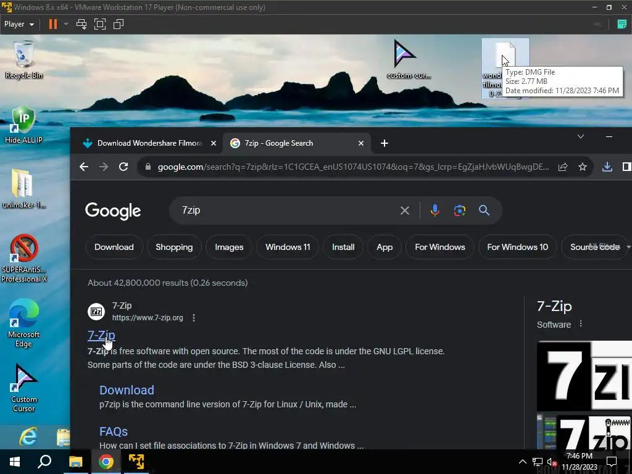Click the https://www.7-zip.org URL text
632x474 pixels.
pyautogui.click(x=148, y=318)
